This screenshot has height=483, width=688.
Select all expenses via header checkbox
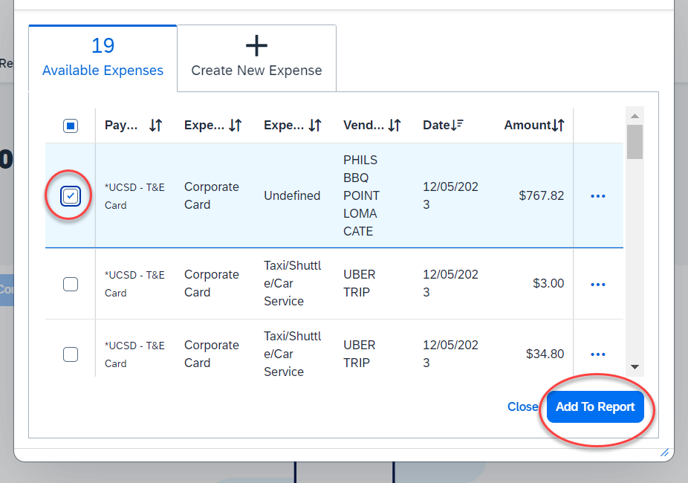(x=70, y=125)
